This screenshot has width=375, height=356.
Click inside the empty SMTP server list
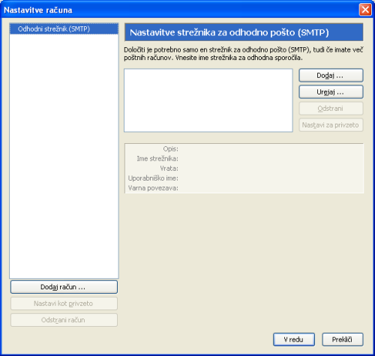(x=208, y=100)
